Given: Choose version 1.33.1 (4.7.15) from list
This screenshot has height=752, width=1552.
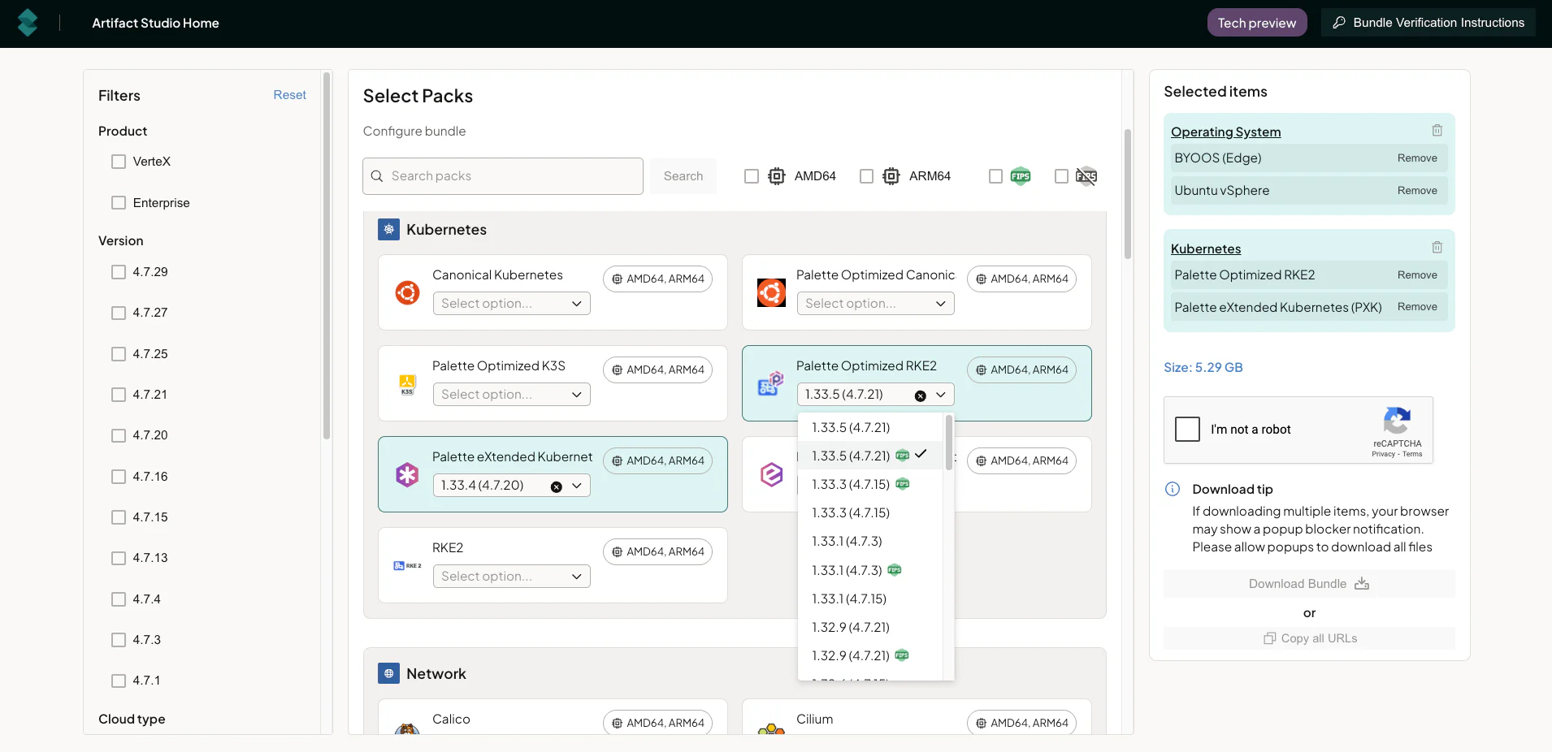Looking at the screenshot, I should (x=849, y=599).
